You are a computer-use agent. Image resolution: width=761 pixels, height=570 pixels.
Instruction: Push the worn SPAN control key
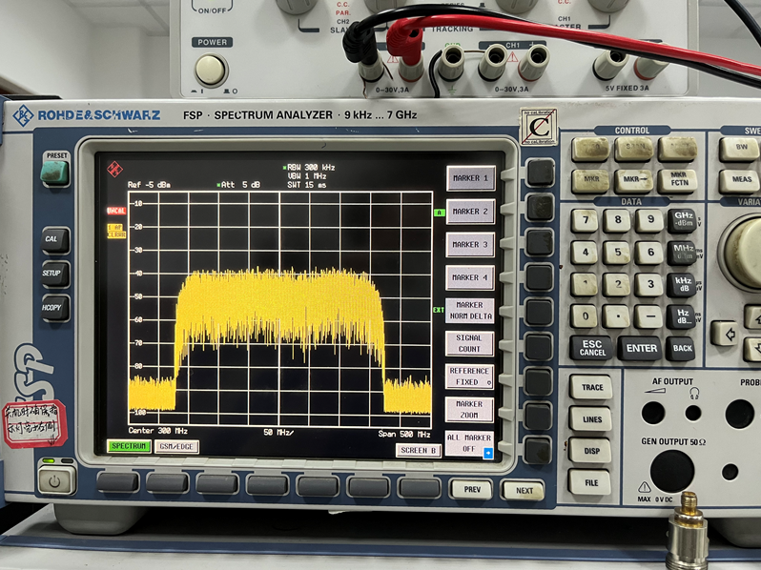(633, 149)
